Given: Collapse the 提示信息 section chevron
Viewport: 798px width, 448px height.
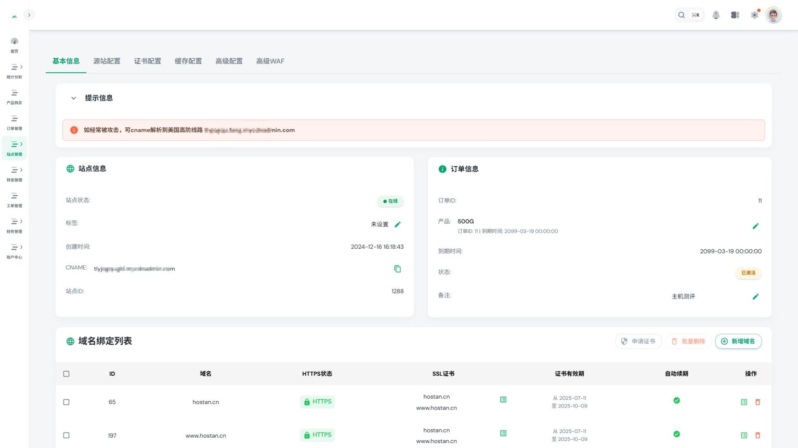Looking at the screenshot, I should (x=73, y=98).
